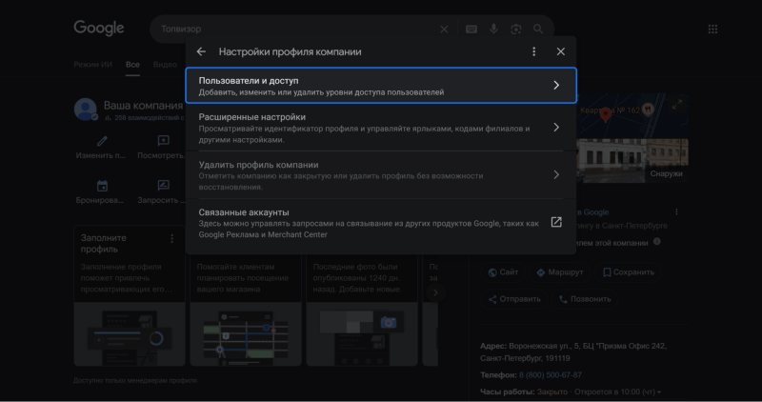Open the three-dot menu in settings dialog header

[533, 51]
